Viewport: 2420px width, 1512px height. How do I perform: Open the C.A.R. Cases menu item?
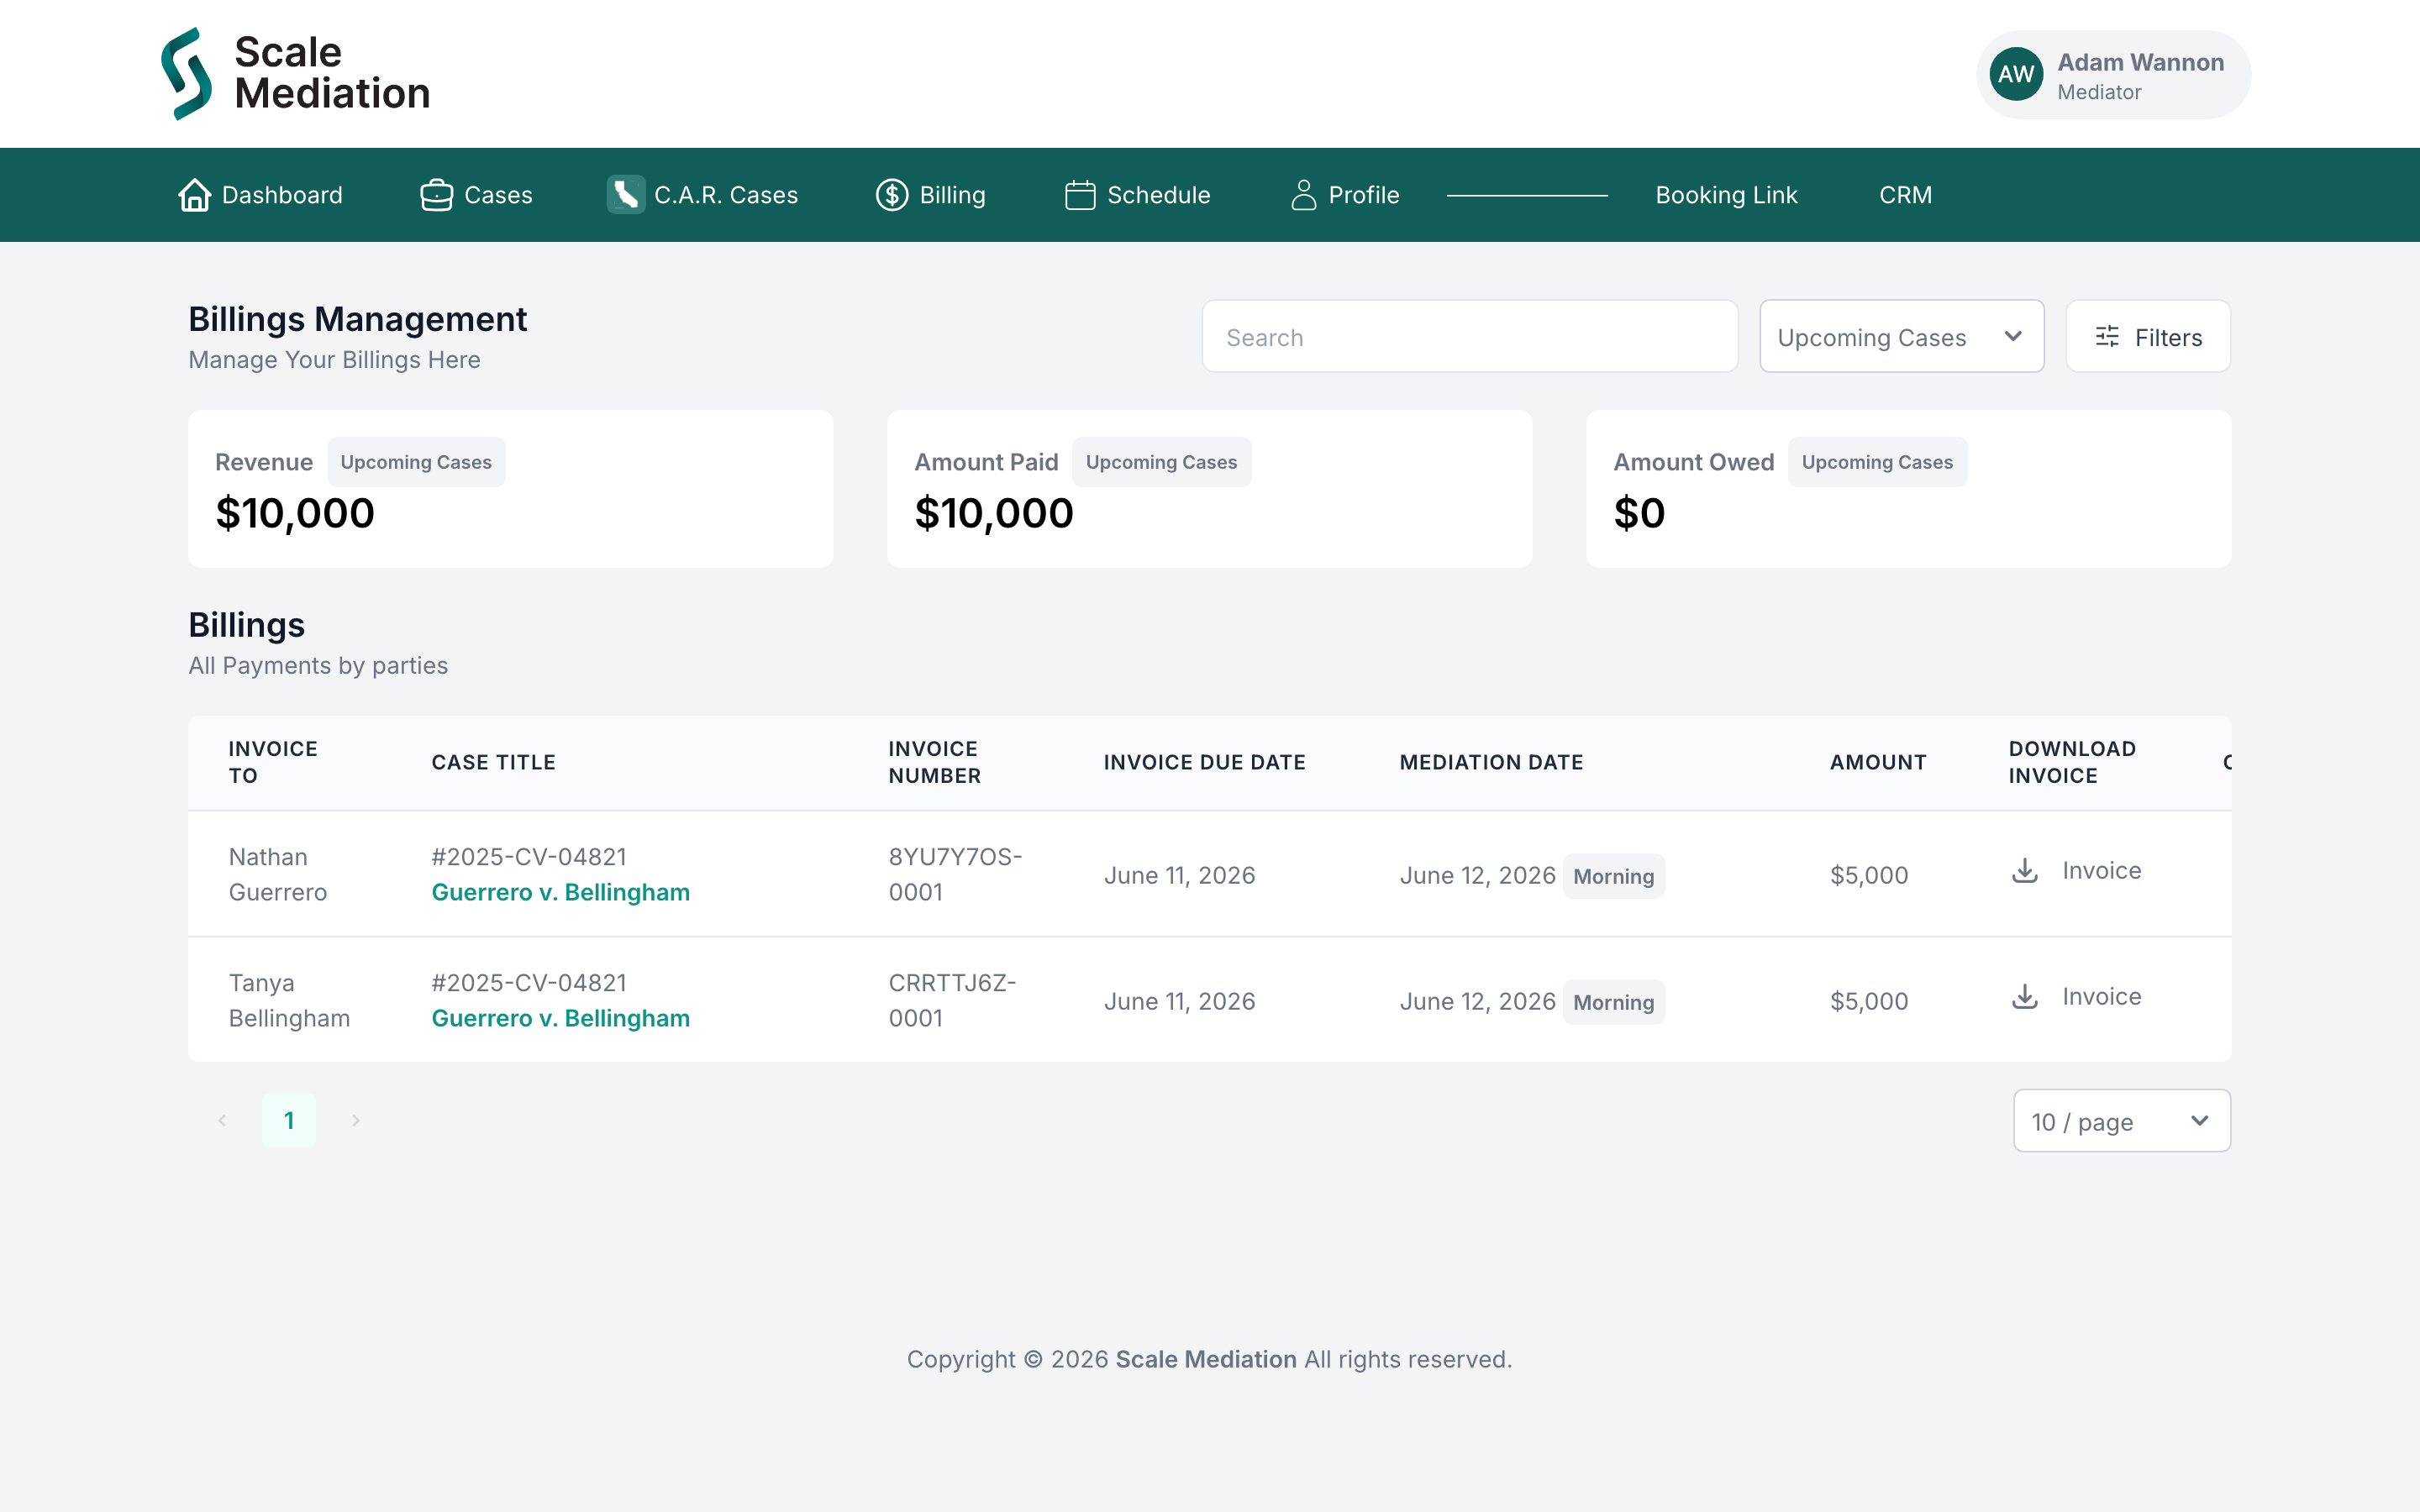702,195
